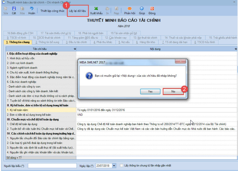Select row '1. Chế độ kế toán áp dụng:'
The image size is (238, 171).
41,124
